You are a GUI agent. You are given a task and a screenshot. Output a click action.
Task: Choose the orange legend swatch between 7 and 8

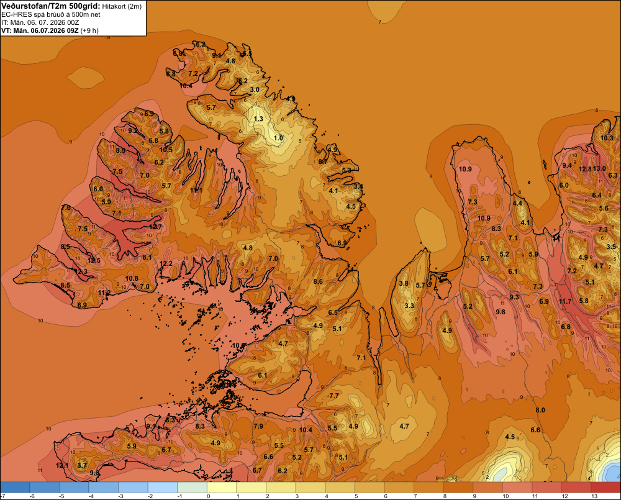428,487
